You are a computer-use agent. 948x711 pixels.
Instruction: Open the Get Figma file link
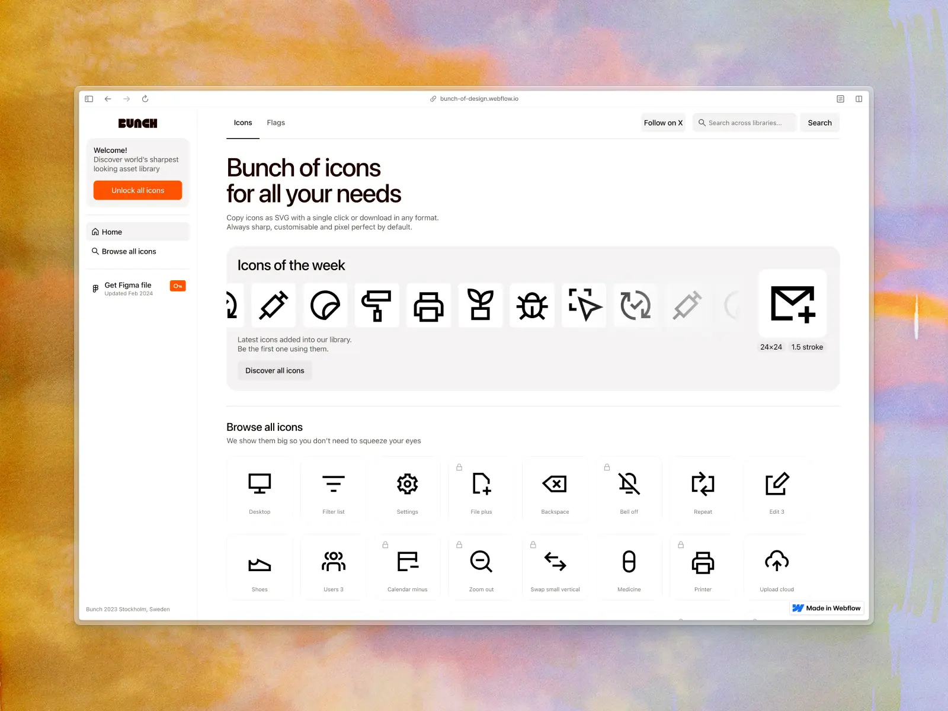pos(137,289)
